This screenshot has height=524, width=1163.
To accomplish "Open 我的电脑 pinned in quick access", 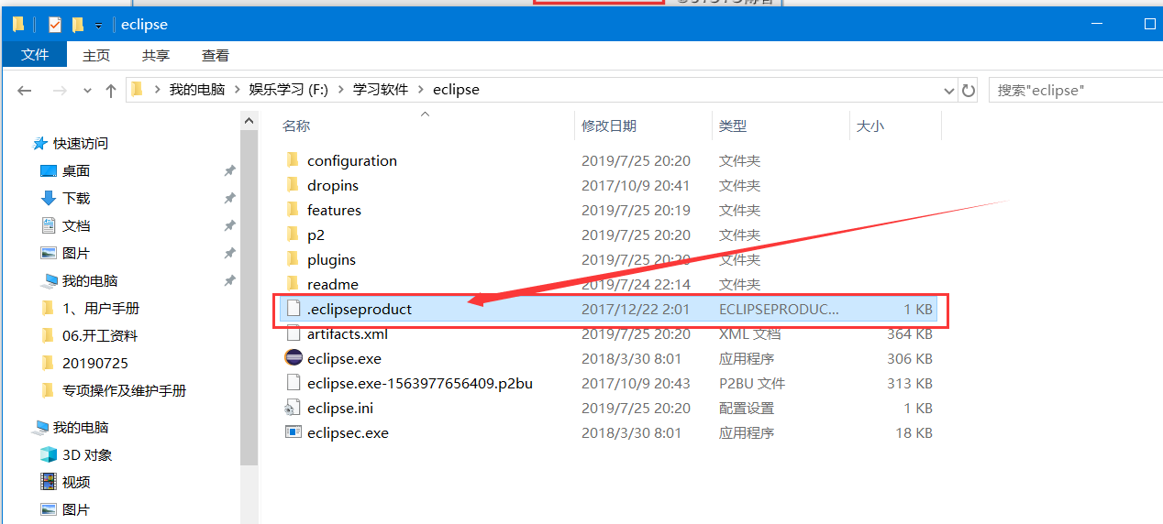I will [90, 280].
